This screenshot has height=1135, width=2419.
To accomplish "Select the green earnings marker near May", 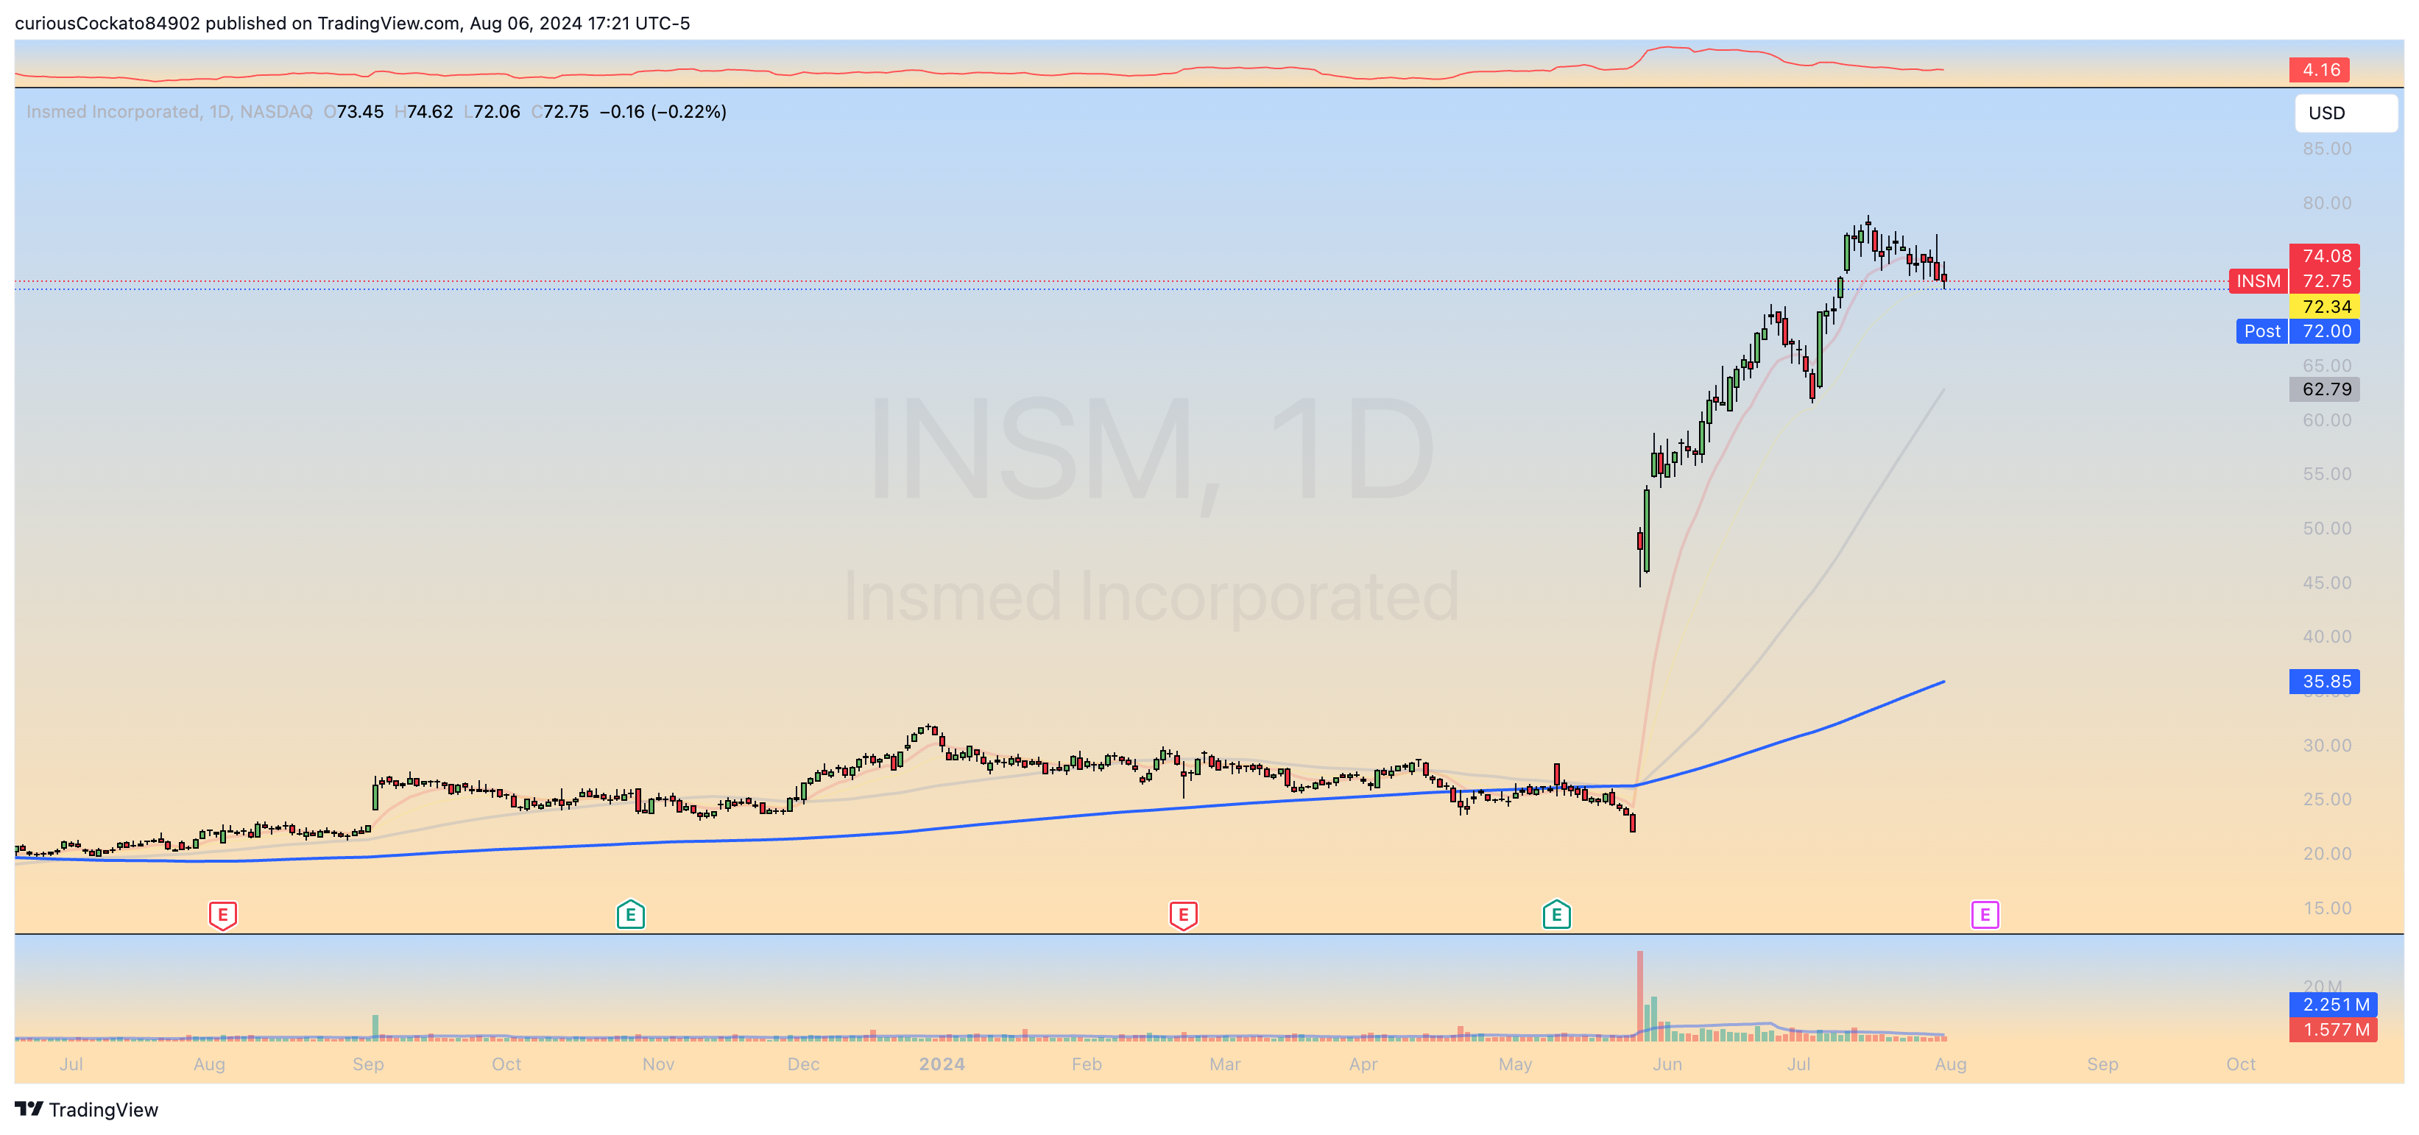I will tap(1556, 914).
